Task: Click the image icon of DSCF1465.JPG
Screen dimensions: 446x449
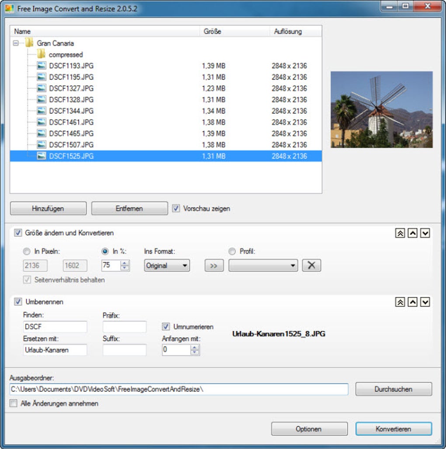Action: tap(42, 133)
